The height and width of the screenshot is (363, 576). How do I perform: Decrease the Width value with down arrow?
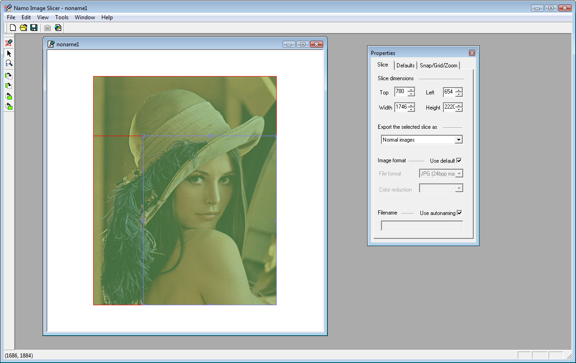coord(411,110)
